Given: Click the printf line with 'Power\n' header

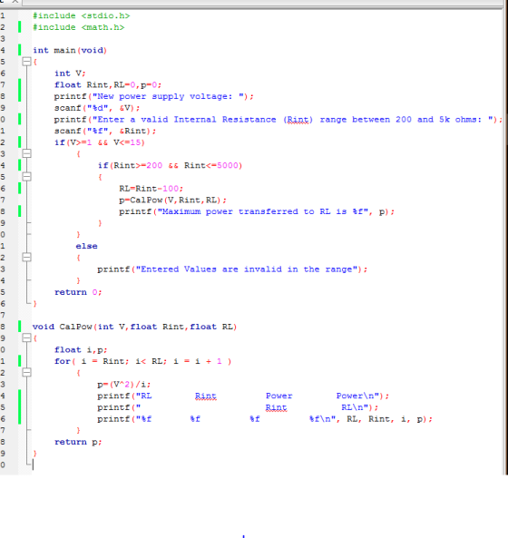Looking at the screenshot, I should pyautogui.click(x=243, y=396).
